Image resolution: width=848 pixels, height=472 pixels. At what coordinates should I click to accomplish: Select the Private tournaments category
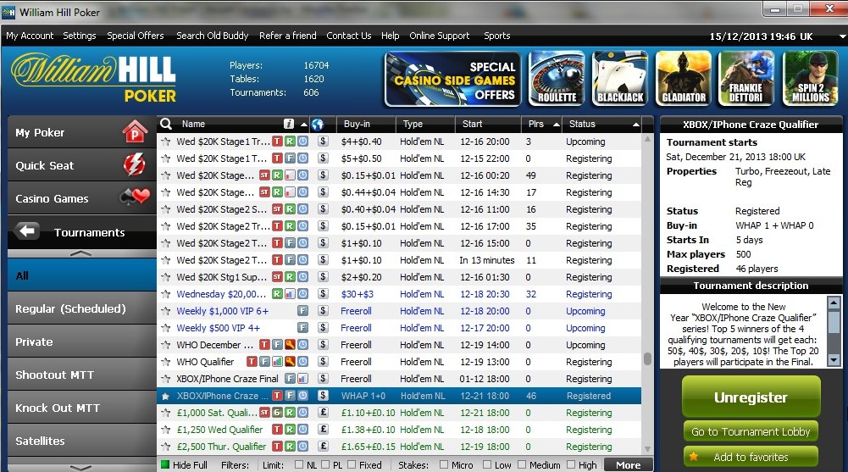[81, 342]
